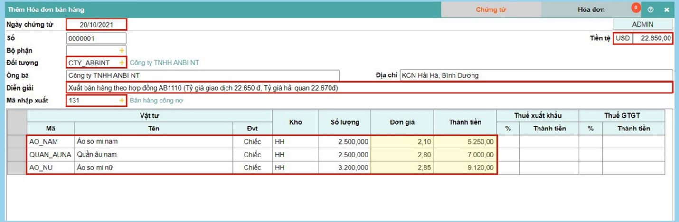
Task: Select the quantity cell 3.200,000
Action: (x=344, y=167)
